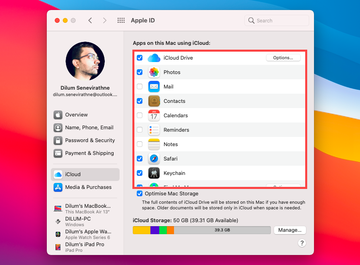Open the Media & Purchases section
Image resolution: width=360 pixels, height=265 pixels.
[88, 187]
